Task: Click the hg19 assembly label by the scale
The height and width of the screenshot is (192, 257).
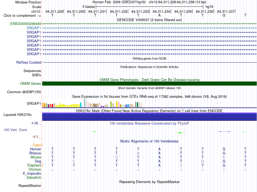Action: click(209, 7)
